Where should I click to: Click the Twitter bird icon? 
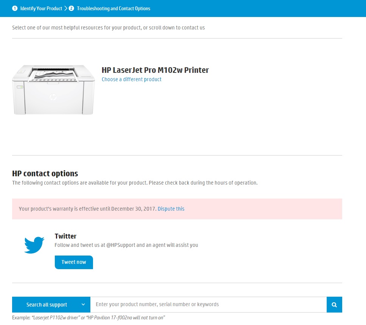[x=34, y=245]
